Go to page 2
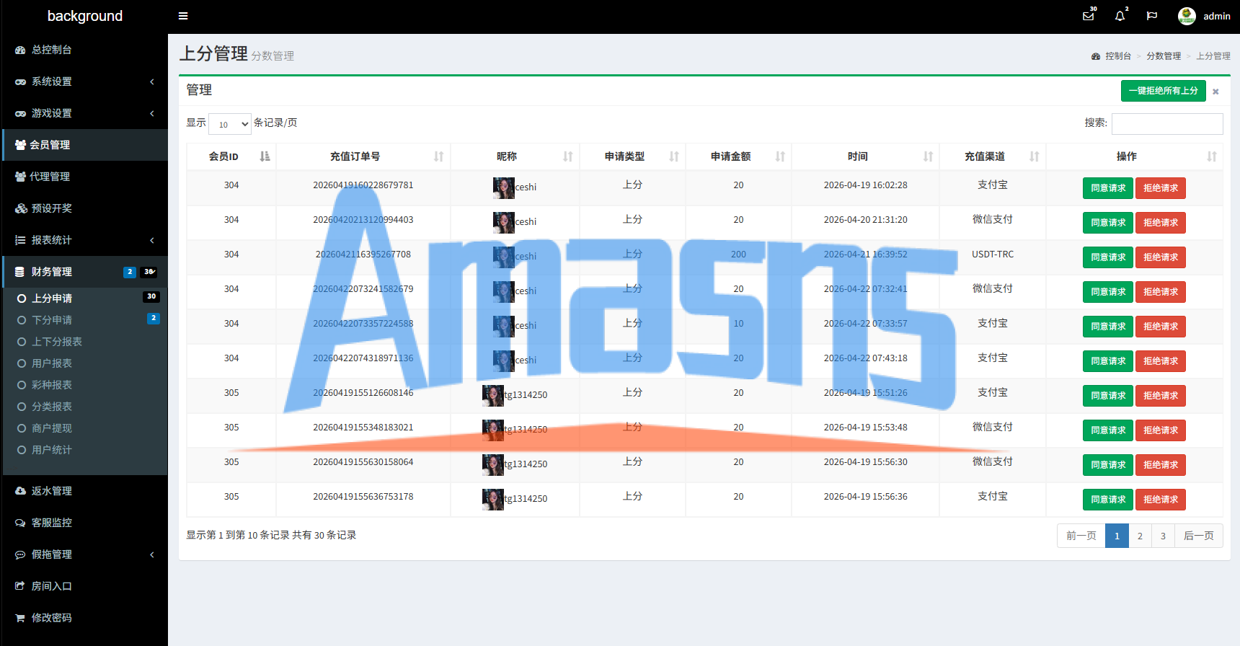The height and width of the screenshot is (646, 1240). [1140, 536]
